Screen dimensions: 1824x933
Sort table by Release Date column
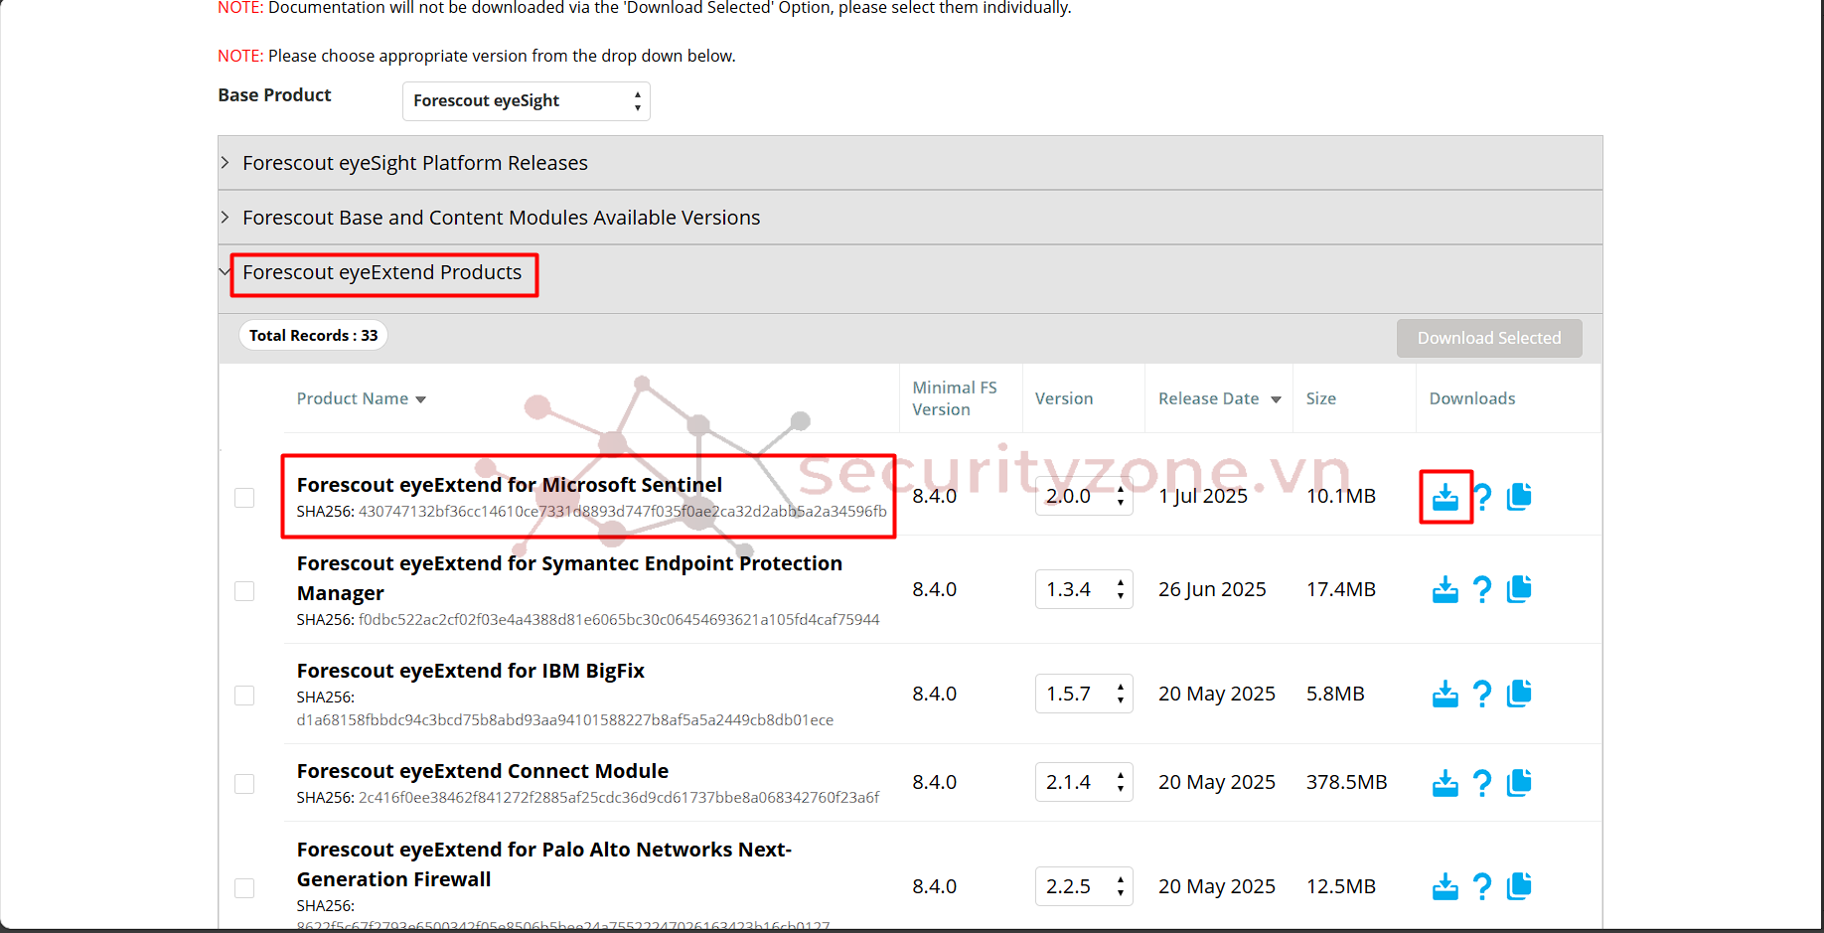tap(1219, 398)
